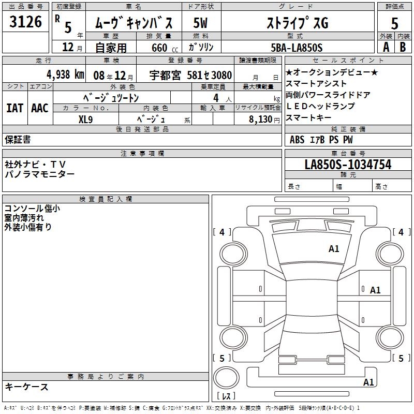Viewport: 414px width, 414px height.
Task: Click A1 mark on the right door
Action: coord(375,290)
